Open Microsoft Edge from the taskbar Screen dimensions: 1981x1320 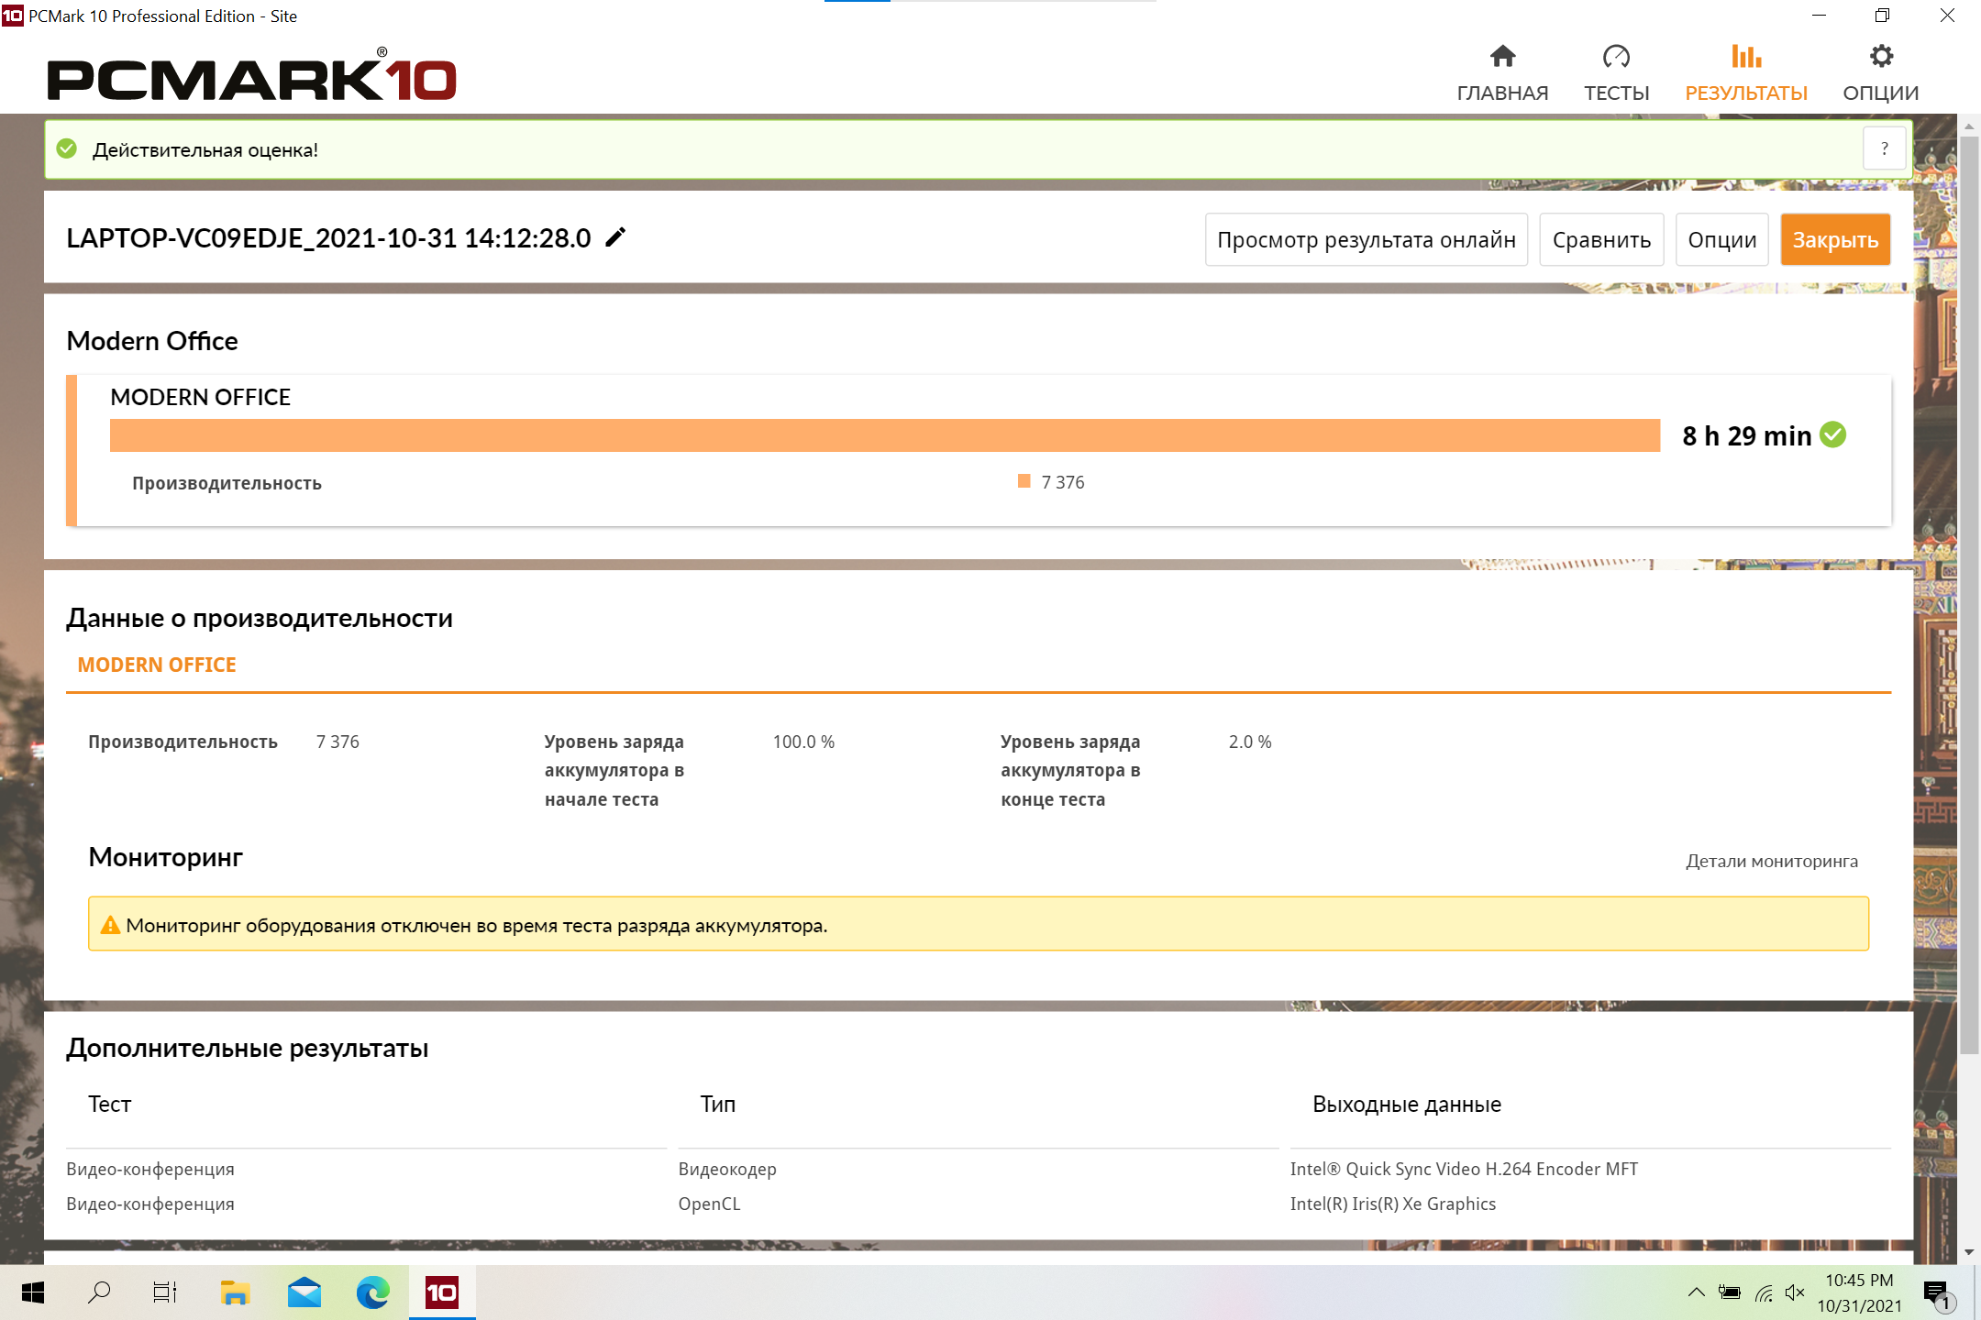coord(372,1292)
